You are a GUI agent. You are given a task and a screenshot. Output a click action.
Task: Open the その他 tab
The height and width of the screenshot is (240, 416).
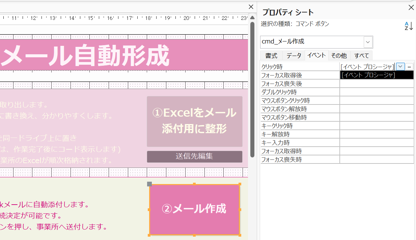(x=339, y=56)
